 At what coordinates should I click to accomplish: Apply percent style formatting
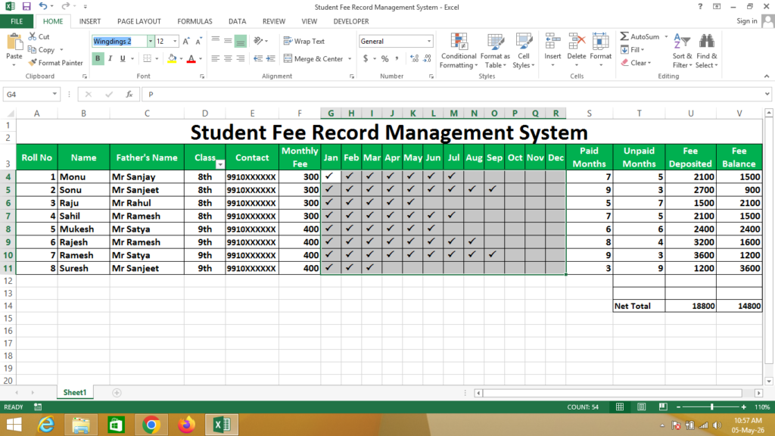tap(385, 59)
